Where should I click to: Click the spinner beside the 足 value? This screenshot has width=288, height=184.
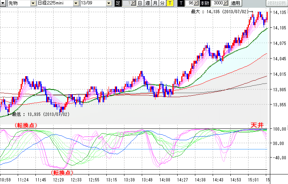[133, 3]
